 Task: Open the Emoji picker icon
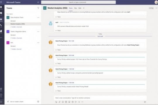(x=63, y=102)
